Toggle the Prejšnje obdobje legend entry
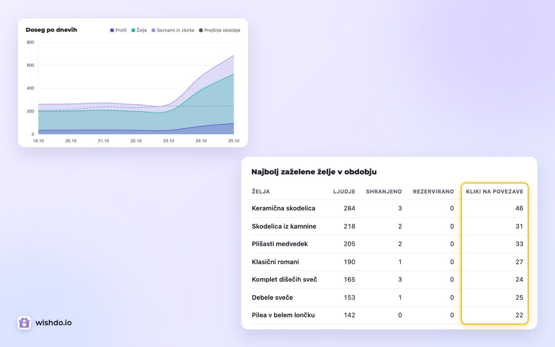Viewport: 555px width, 347px height. pos(219,30)
